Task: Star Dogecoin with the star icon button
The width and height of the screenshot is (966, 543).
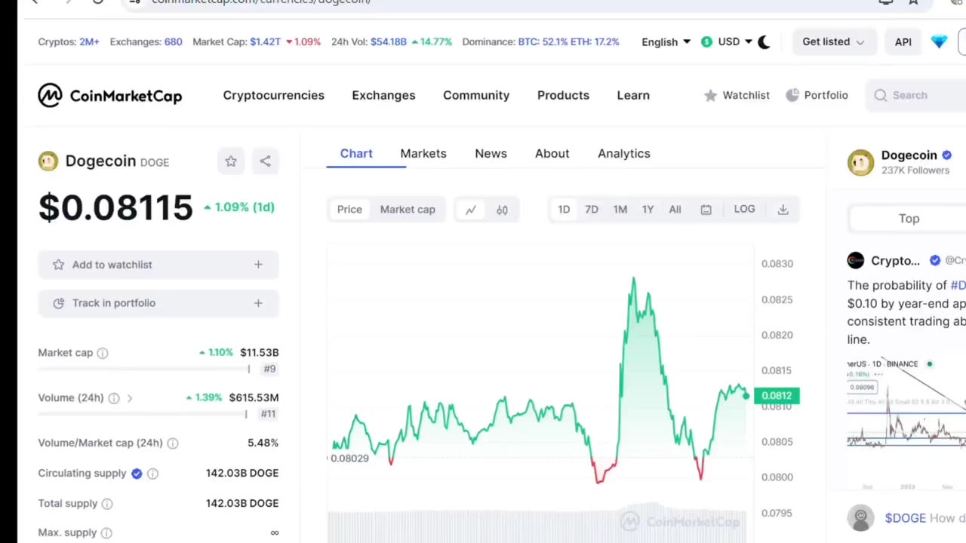Action: click(231, 161)
